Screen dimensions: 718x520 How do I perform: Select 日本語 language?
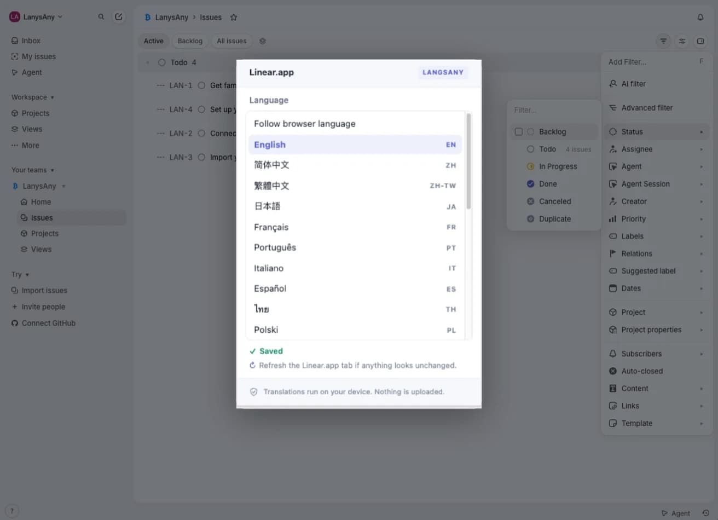point(355,206)
